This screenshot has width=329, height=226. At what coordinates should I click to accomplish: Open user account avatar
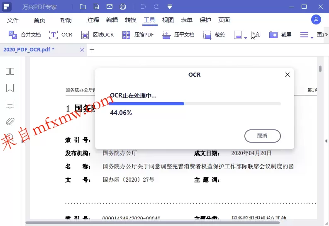pyautogui.click(x=316, y=20)
